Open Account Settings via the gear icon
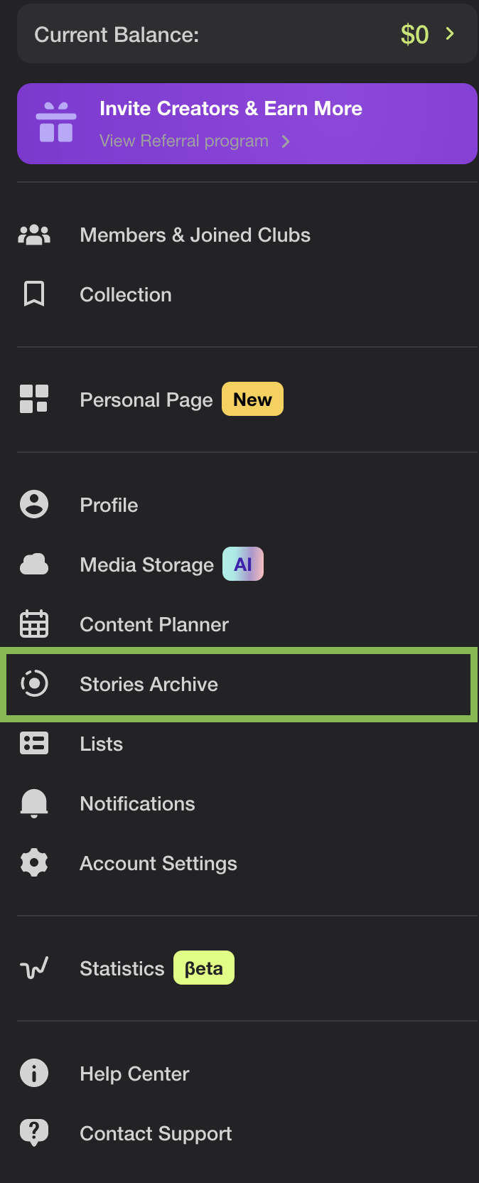 pyautogui.click(x=33, y=863)
